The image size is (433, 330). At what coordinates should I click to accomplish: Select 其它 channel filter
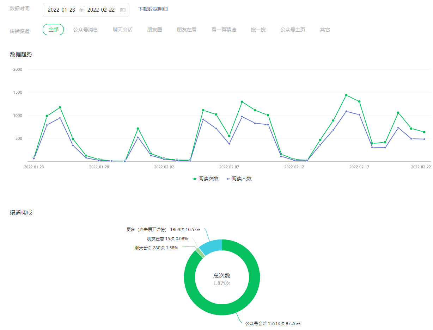click(325, 30)
